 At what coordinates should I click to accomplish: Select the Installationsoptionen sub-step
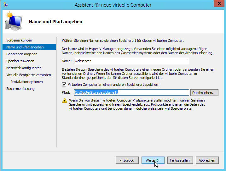pyautogui.click(x=27, y=82)
